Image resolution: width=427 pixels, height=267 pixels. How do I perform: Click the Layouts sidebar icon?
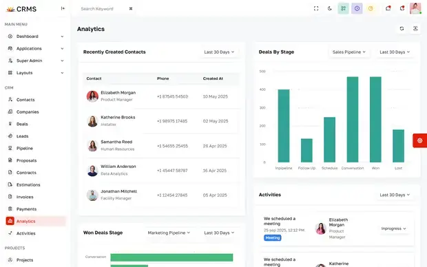[x=10, y=73]
